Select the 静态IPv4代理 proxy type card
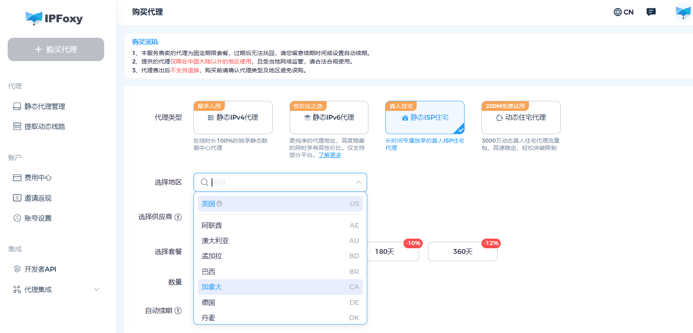This screenshot has width=693, height=333. pos(233,117)
